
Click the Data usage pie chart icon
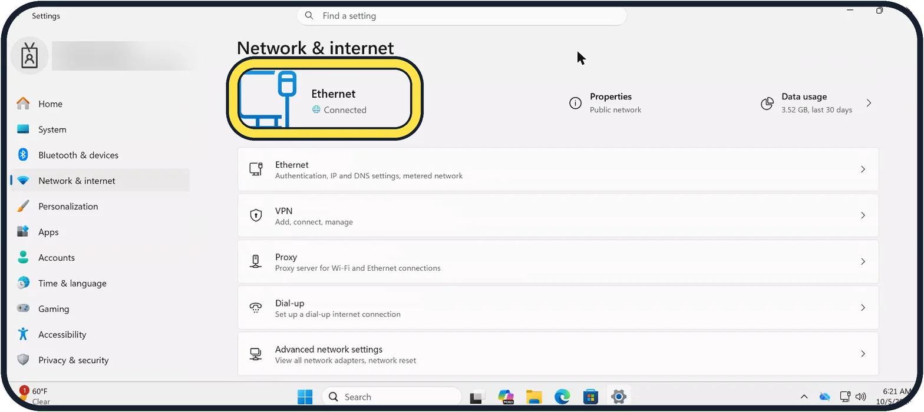pos(767,104)
